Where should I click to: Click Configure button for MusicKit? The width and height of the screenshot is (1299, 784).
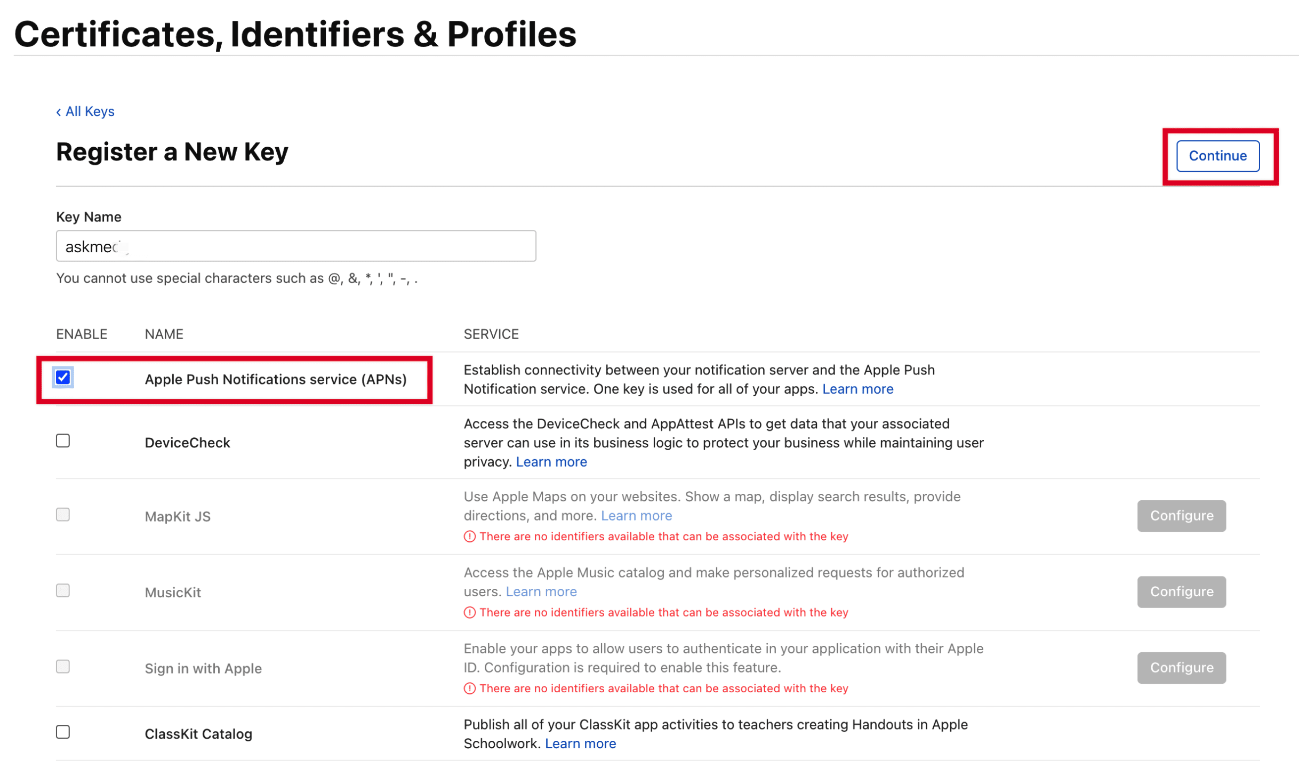tap(1181, 591)
